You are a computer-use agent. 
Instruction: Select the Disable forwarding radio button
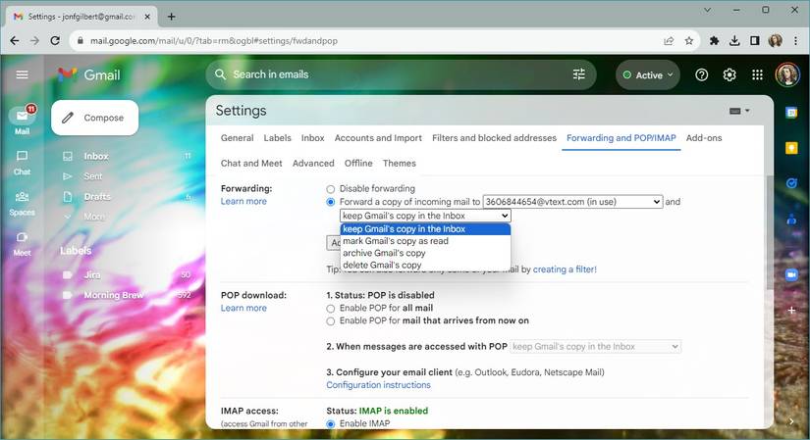coord(331,189)
